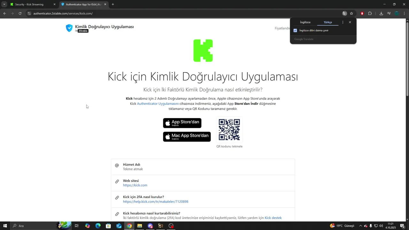Click chain icon beside 'Kick için 2FA nasıl kurulur?'
The height and width of the screenshot is (230, 409).
click(x=117, y=198)
